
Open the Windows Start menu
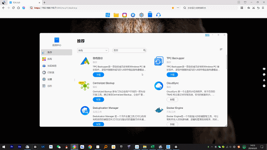[4, 147]
